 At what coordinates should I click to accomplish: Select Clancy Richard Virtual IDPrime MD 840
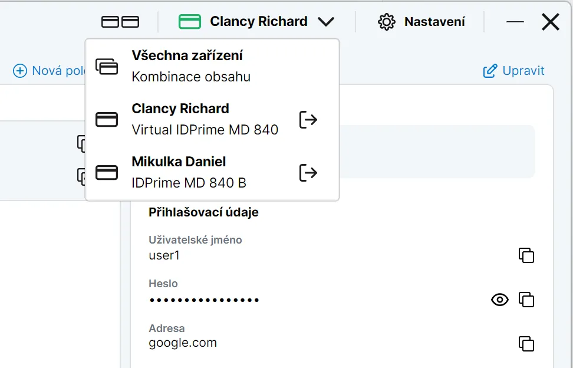click(x=212, y=120)
